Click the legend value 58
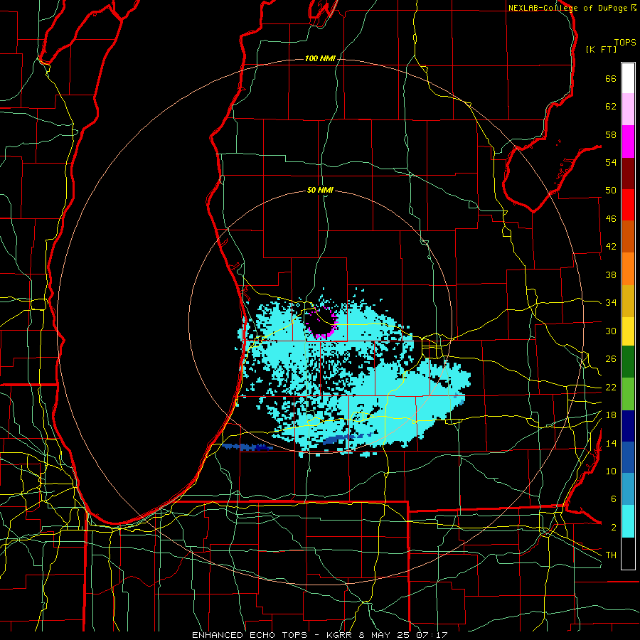 [611, 134]
